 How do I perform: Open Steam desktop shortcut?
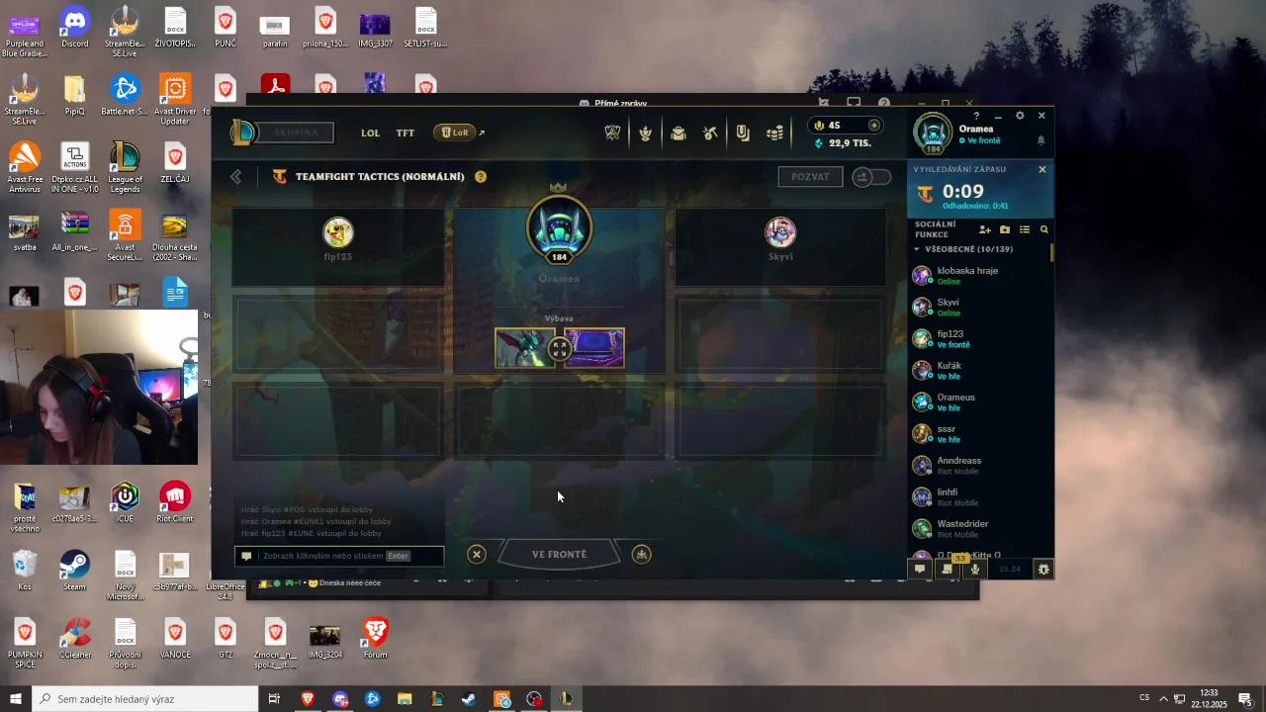pos(74,571)
